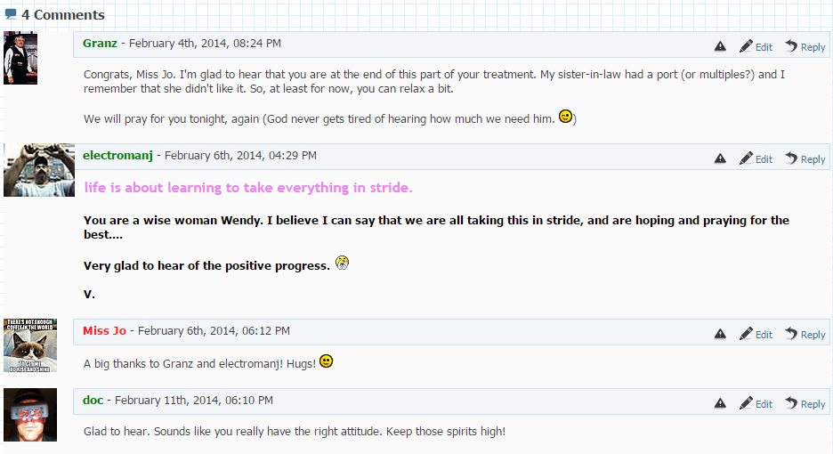
Task: Report Granz's comment with warning icon
Action: click(x=720, y=47)
